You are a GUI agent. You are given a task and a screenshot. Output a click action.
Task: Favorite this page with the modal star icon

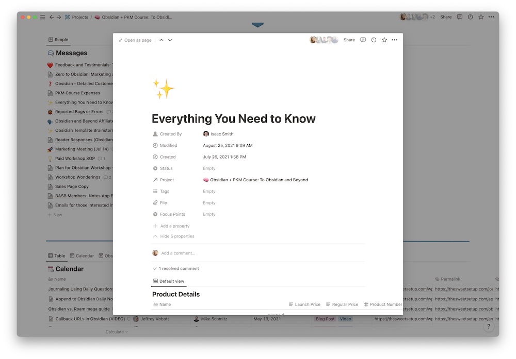384,40
